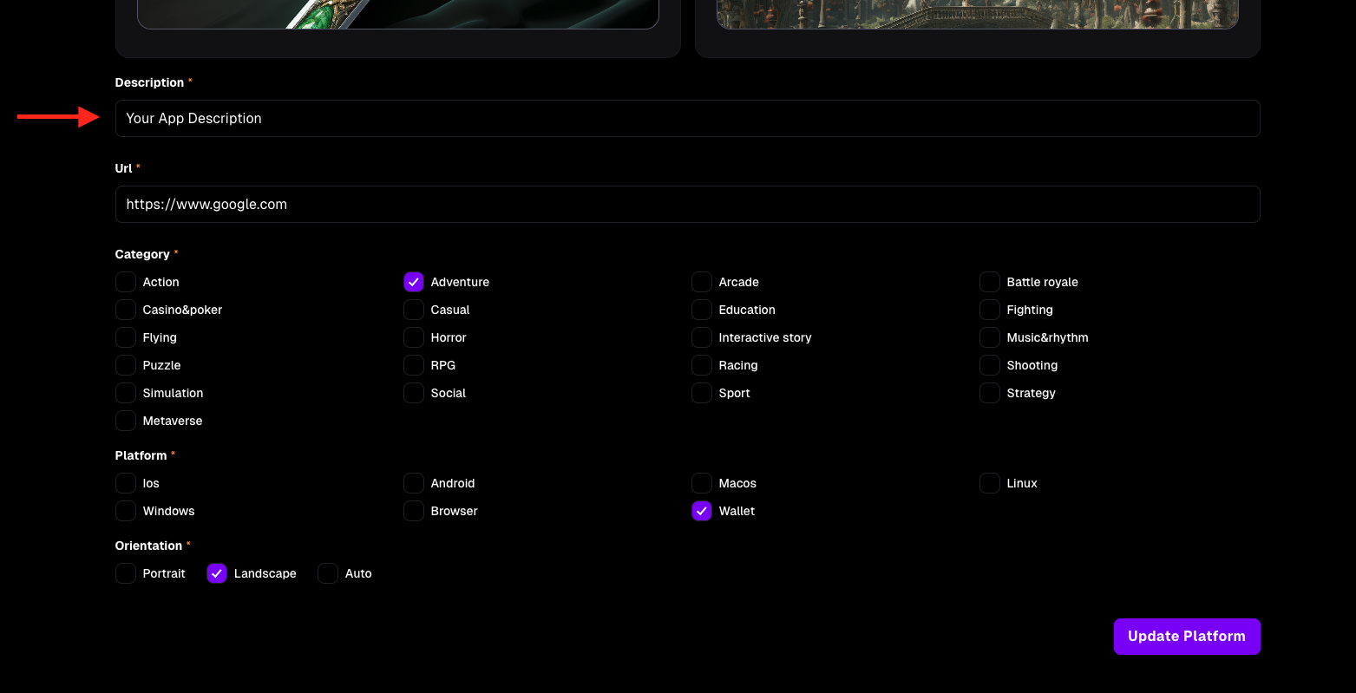Tick the Battle royale checkbox
The width and height of the screenshot is (1356, 693).
(x=990, y=282)
